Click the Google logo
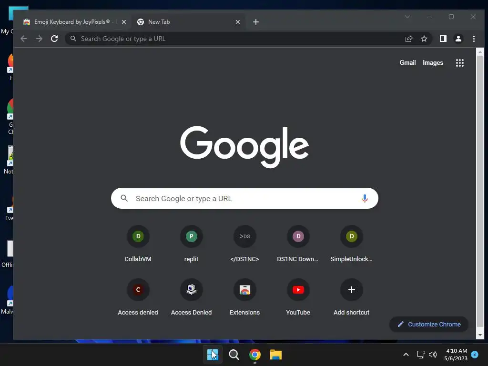Viewport: 488px width, 366px height. [244, 147]
